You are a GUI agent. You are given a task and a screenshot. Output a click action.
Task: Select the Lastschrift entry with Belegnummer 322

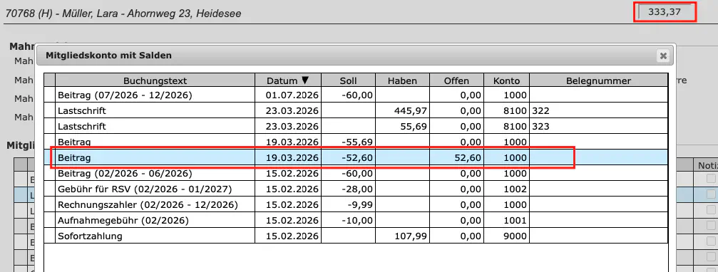355,110
